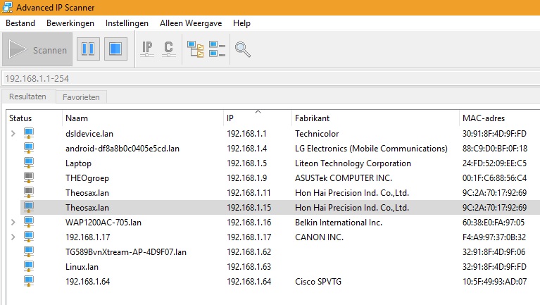This screenshot has height=305, width=540.
Task: Open the Instellingen menu
Action: point(127,23)
